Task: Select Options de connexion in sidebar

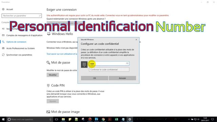Action: [16, 42]
